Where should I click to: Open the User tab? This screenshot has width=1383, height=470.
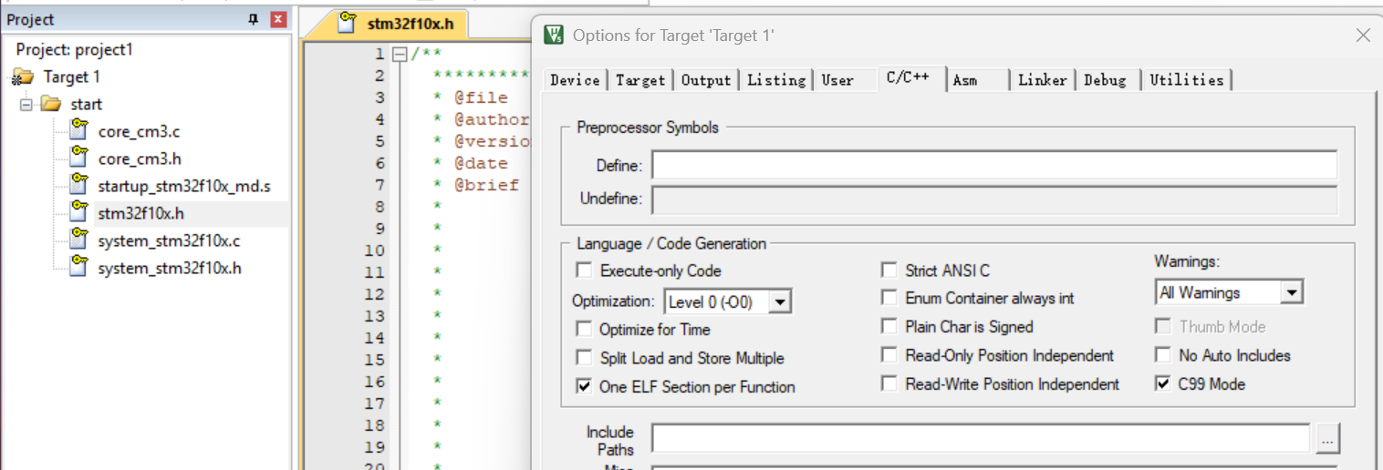837,80
